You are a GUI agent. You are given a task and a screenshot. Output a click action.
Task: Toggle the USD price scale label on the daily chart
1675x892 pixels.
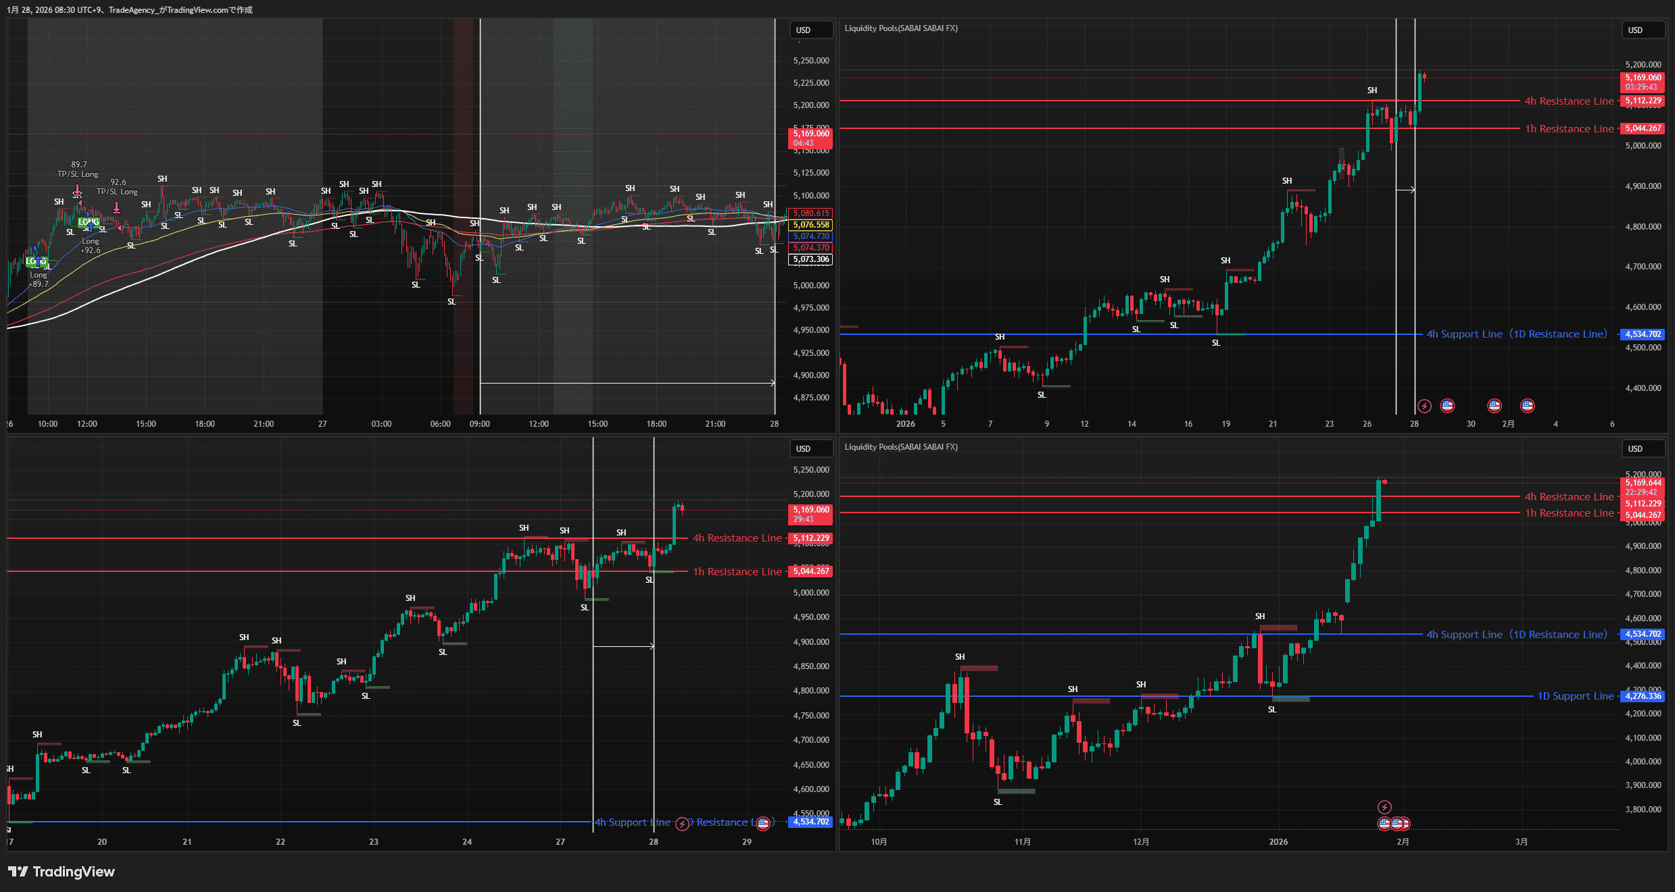click(1643, 30)
